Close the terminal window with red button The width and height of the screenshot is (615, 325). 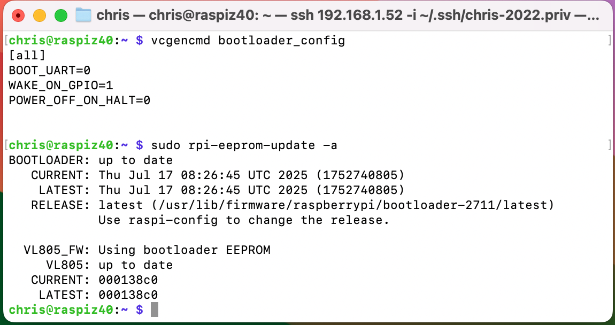point(18,16)
